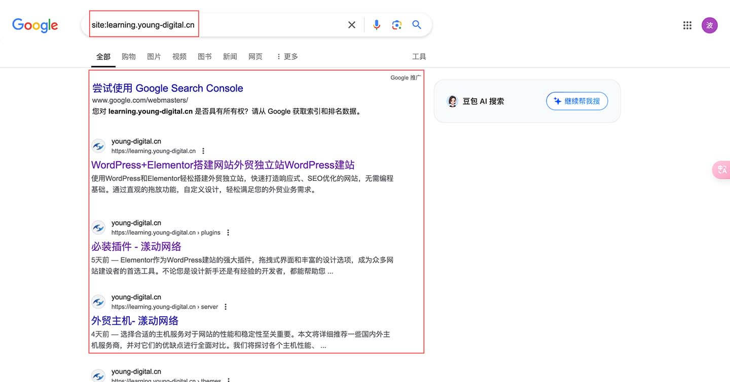This screenshot has width=730, height=382.
Task: Switch to 网页 tab
Action: [x=255, y=56]
